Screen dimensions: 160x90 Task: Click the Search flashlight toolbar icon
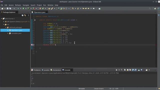(52, 8)
